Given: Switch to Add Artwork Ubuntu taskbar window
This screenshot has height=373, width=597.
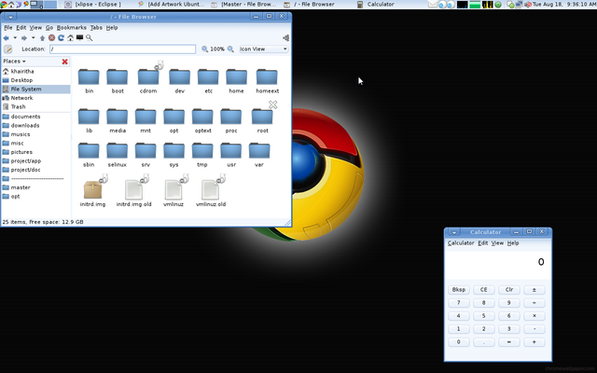Looking at the screenshot, I should (172, 5).
